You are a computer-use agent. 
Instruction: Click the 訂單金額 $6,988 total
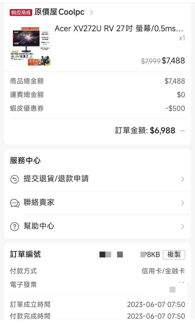point(162,131)
